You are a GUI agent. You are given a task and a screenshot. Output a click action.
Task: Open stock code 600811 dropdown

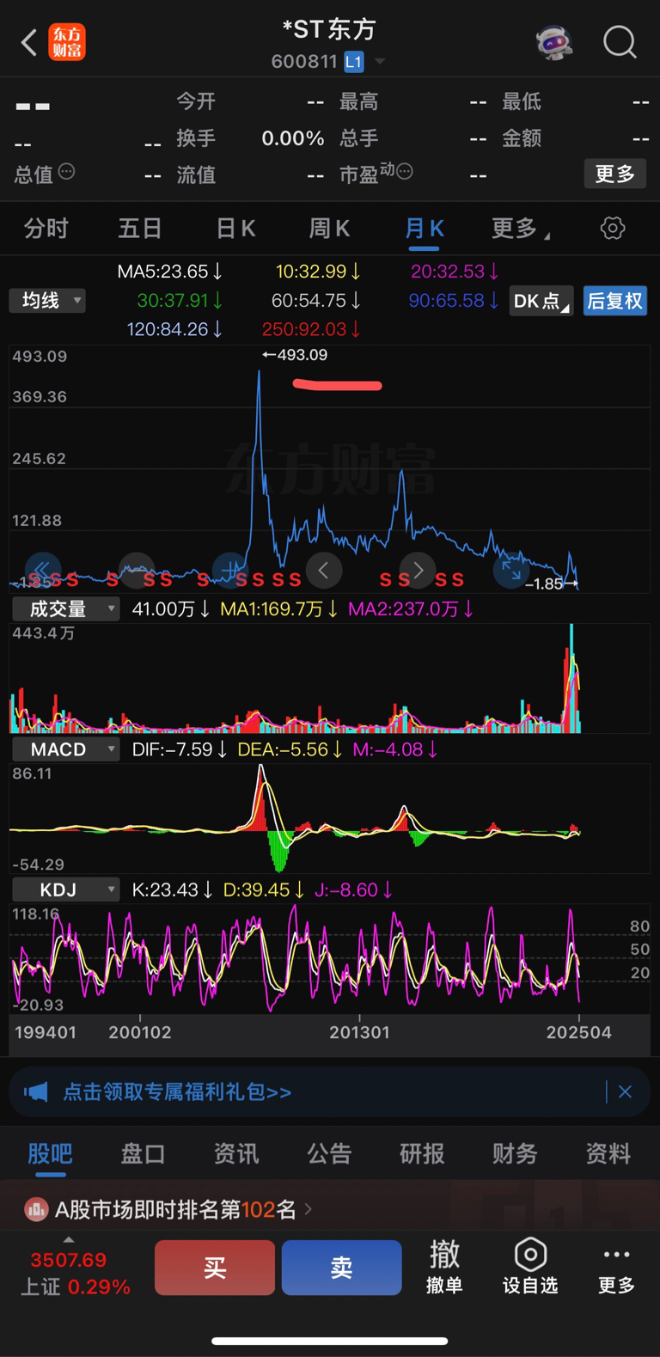(x=380, y=62)
